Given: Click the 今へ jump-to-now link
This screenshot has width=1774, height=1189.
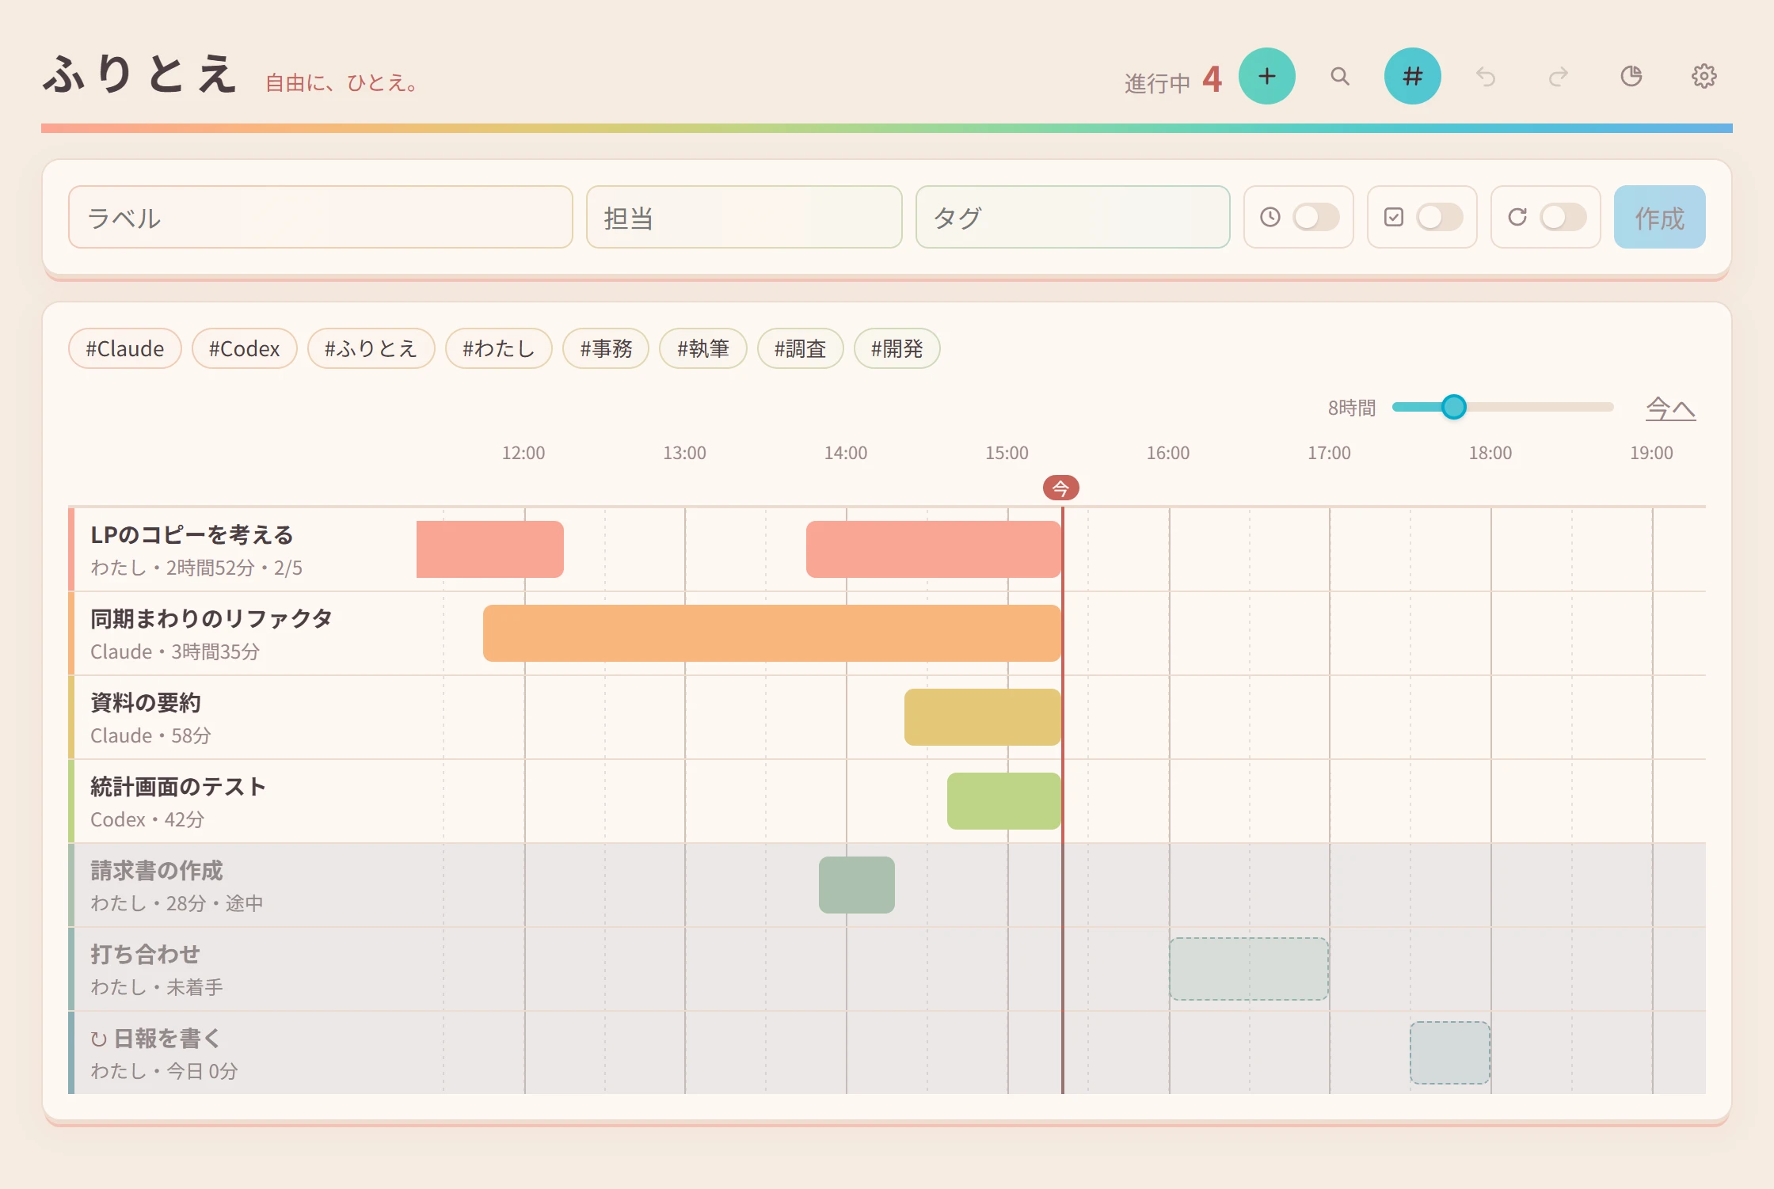Looking at the screenshot, I should [1670, 408].
